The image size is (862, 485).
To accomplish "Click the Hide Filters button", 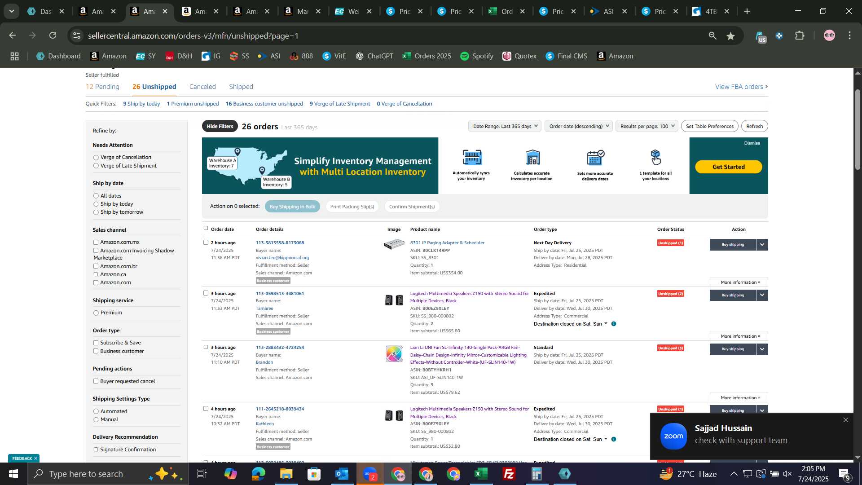I will coord(220,126).
